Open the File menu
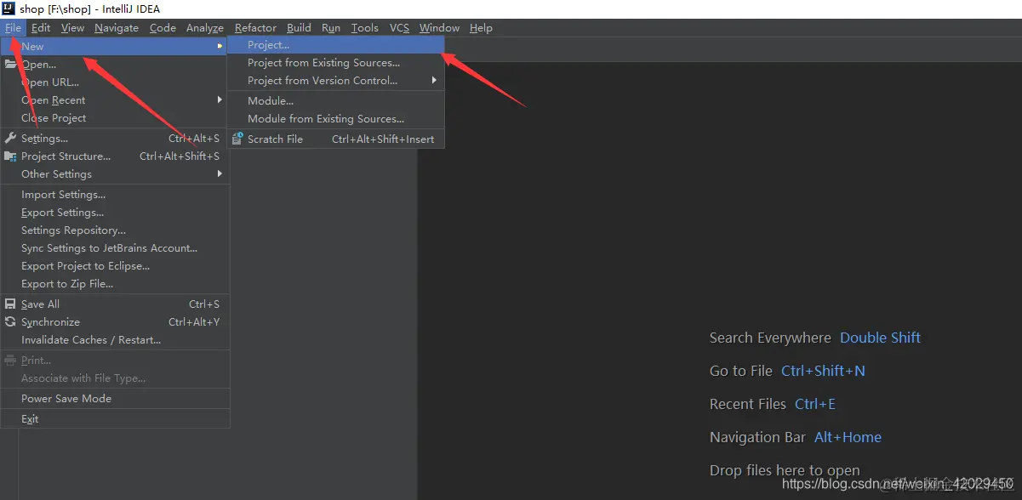Image resolution: width=1022 pixels, height=500 pixels. 13,28
